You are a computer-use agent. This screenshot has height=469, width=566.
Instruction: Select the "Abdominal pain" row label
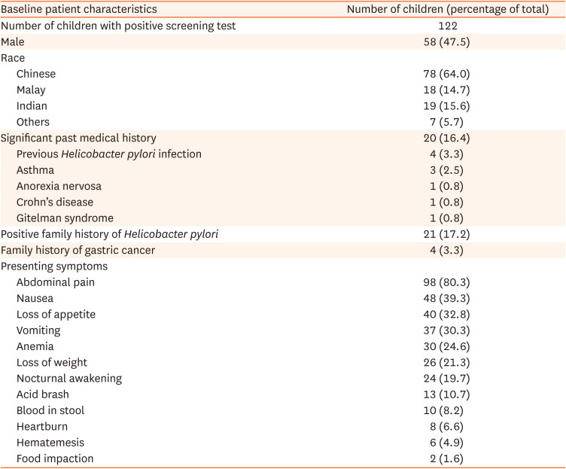[55, 282]
